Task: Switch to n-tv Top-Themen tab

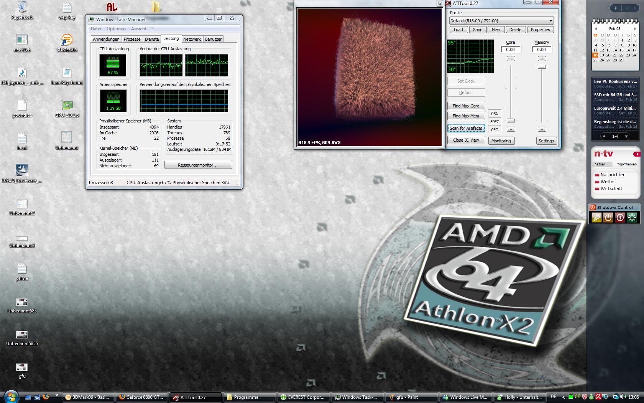Action: point(627,164)
